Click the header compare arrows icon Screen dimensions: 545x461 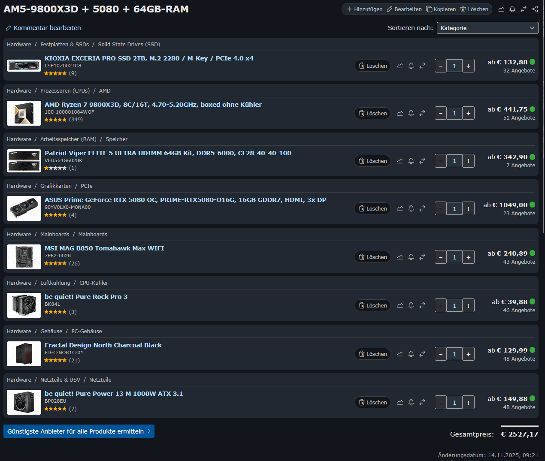pos(524,9)
